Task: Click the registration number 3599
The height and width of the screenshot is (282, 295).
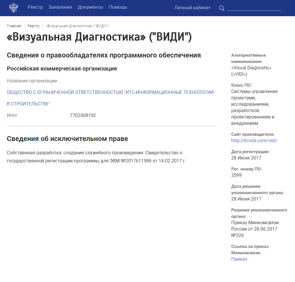Action: [x=236, y=175]
